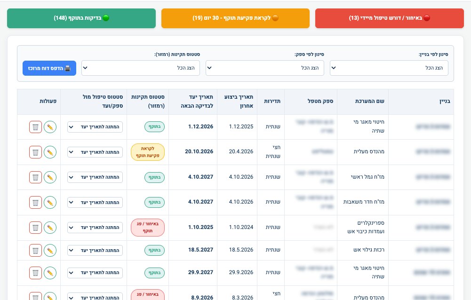Screen dimensions: 471x300
Task: Click the blue הדפס דוח מרוכז button
Action: click(49, 68)
